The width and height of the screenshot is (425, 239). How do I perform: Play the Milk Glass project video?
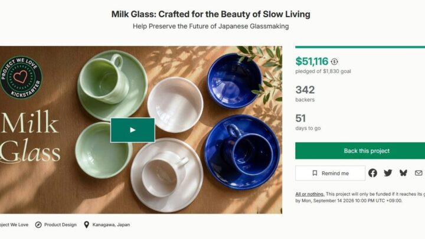click(x=133, y=130)
